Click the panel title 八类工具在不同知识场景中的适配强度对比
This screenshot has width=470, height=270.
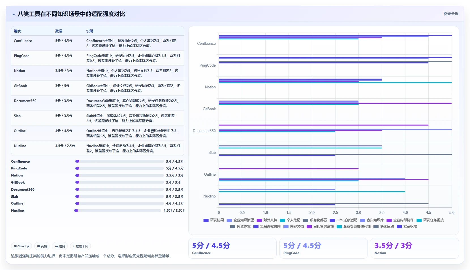click(71, 14)
